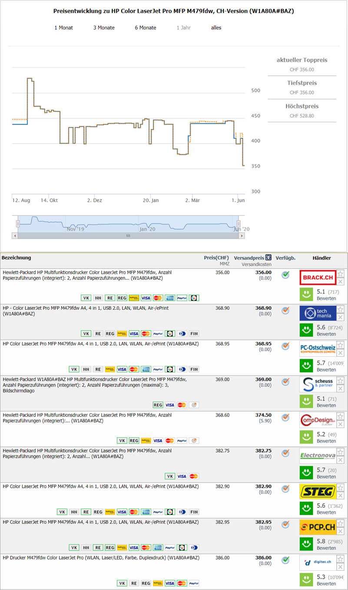Sort table by Bezeichnung column header
The width and height of the screenshot is (348, 590).
point(16,258)
